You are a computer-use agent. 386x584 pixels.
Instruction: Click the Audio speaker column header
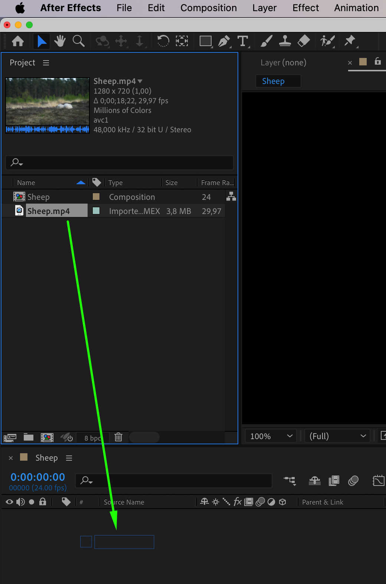[x=20, y=502]
